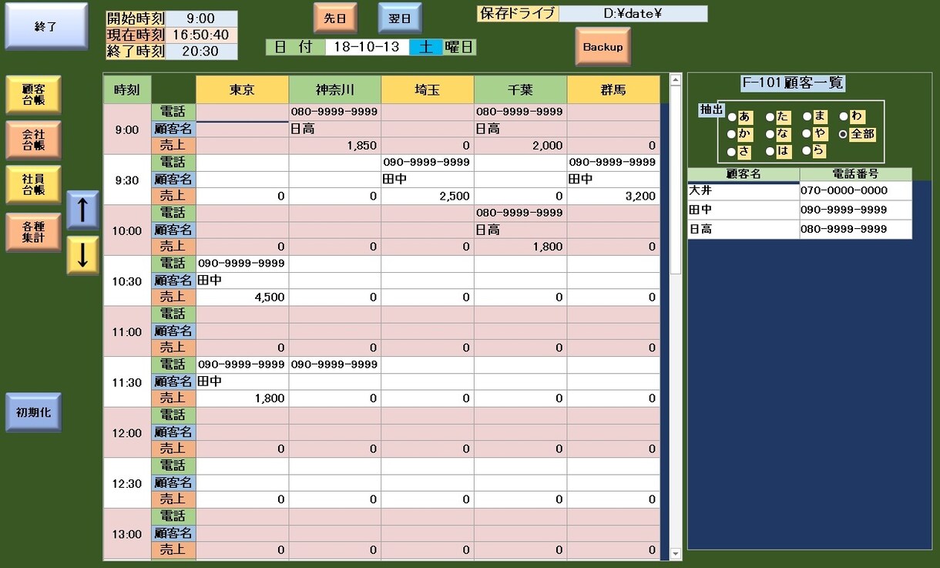Image resolution: width=940 pixels, height=568 pixels.
Task: Go to next day with 翌日
Action: tap(400, 18)
